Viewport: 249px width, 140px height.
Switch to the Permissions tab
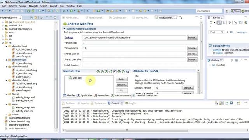click(x=102, y=96)
